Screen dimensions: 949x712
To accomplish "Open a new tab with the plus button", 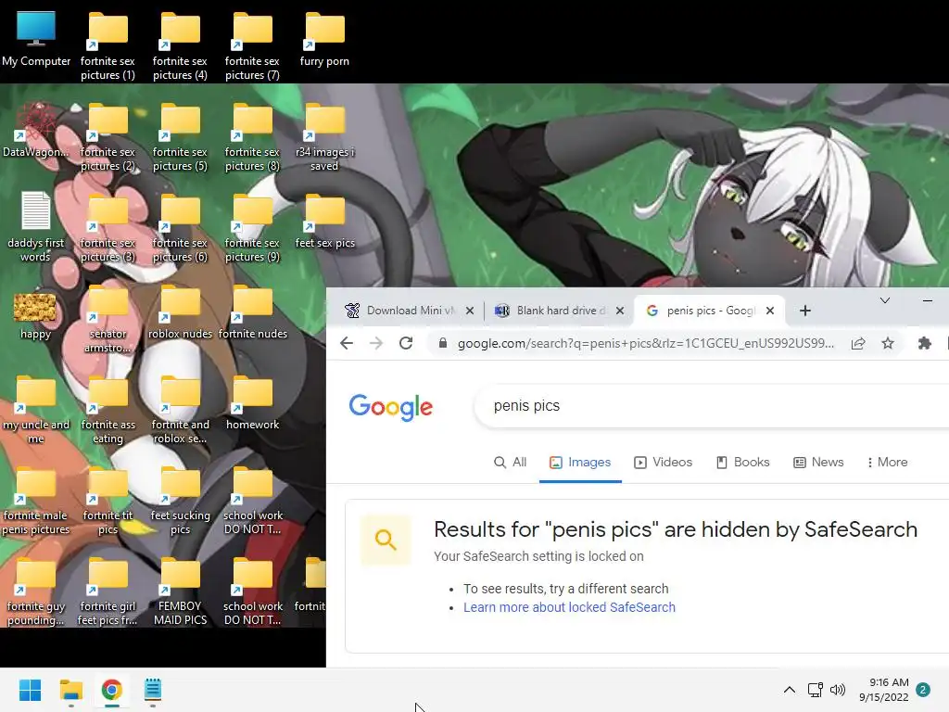I will pos(805,311).
